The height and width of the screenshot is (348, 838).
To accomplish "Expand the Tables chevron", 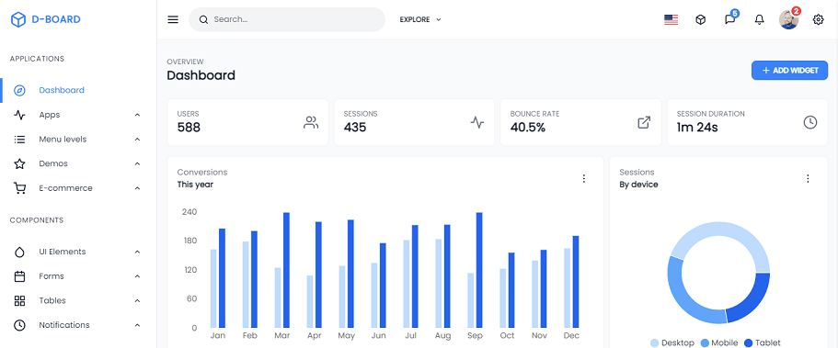I will (137, 301).
